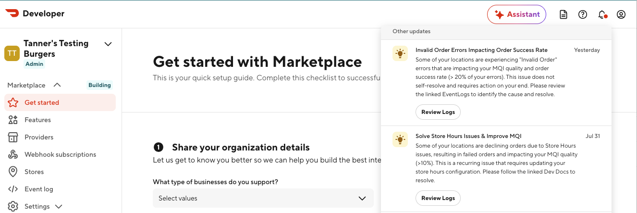Screen dimensions: 637x213
Task: Click What type of businesses do you support label
Action: click(215, 182)
